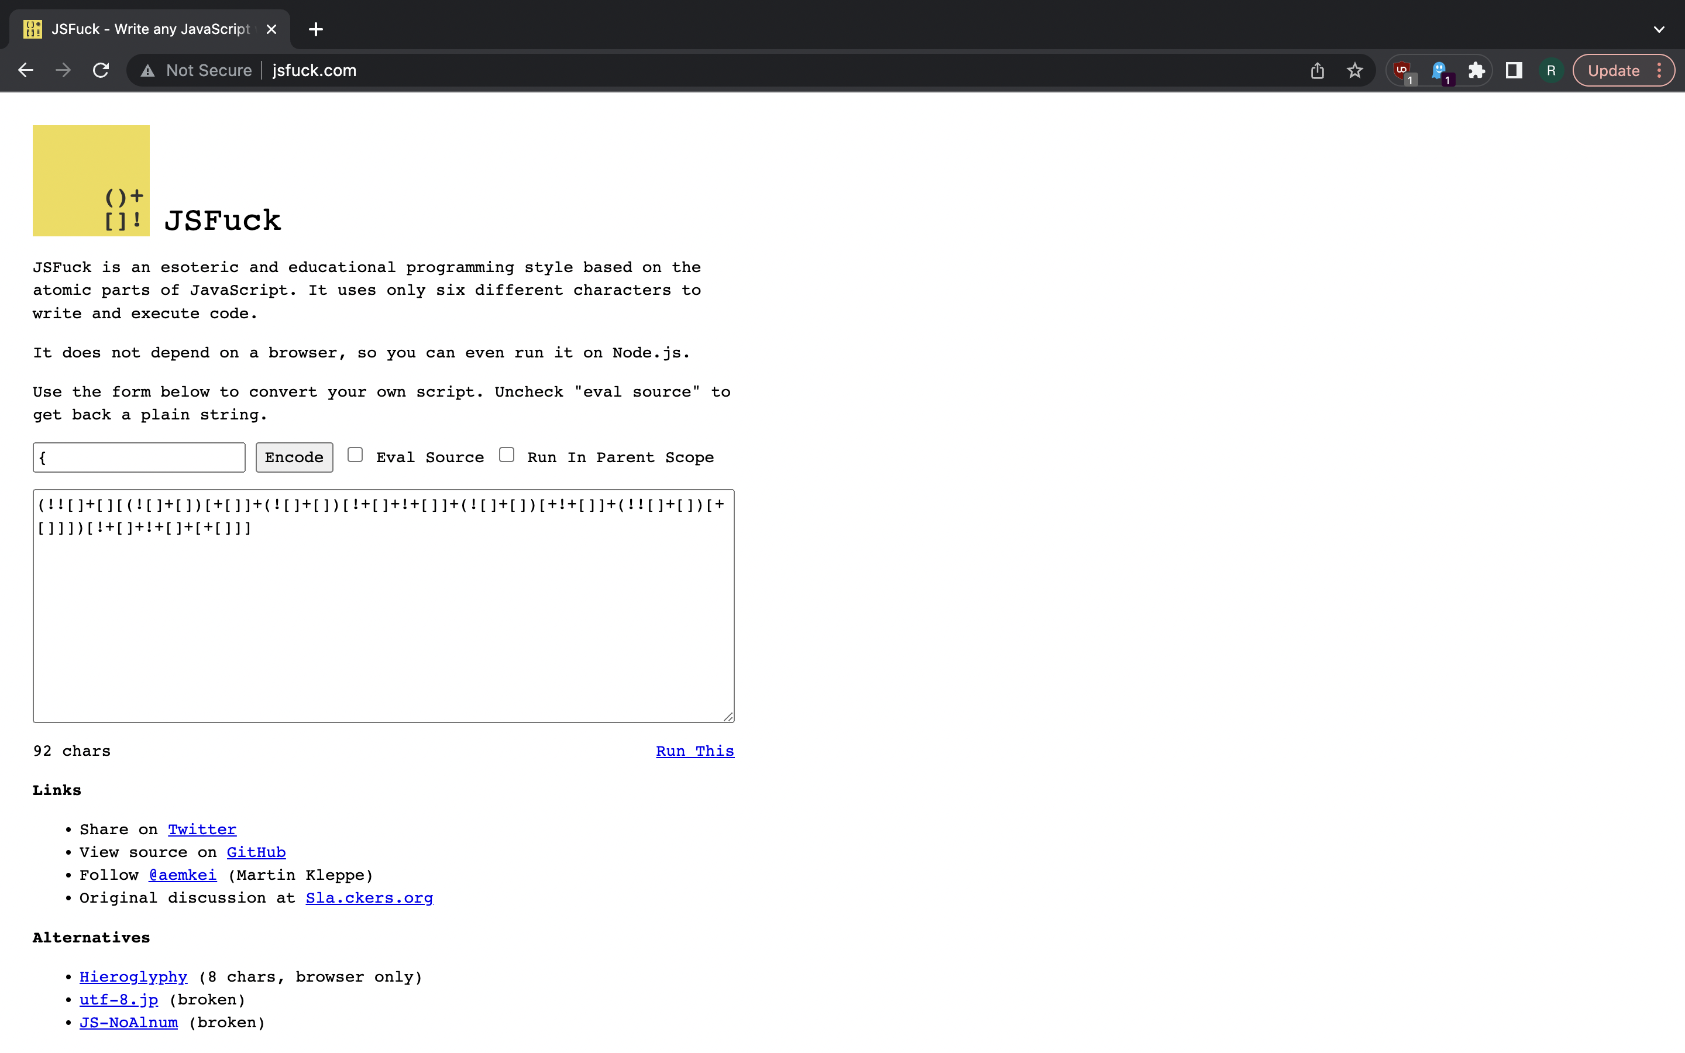The width and height of the screenshot is (1685, 1053).
Task: Open the utf-8.jp link
Action: click(118, 1000)
